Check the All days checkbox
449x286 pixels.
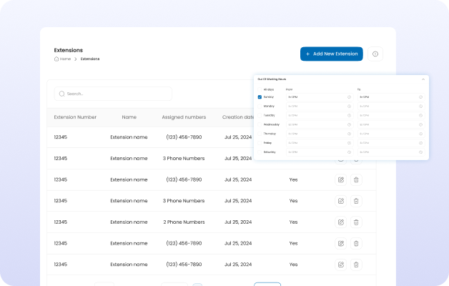[260, 89]
